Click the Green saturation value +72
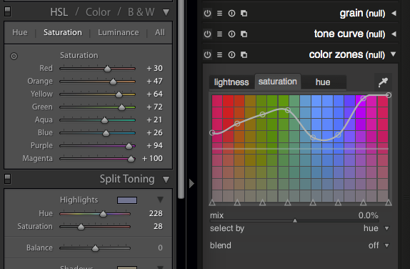The height and width of the screenshot is (269, 410). coord(154,107)
